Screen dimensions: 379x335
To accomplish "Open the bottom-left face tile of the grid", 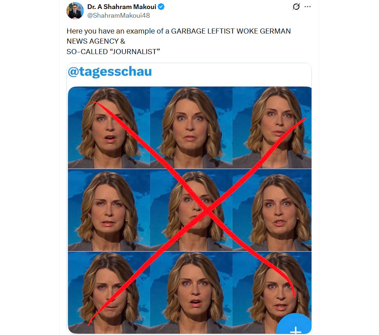I will 109,293.
